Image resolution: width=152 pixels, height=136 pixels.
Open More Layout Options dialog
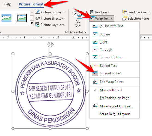(x=114, y=106)
